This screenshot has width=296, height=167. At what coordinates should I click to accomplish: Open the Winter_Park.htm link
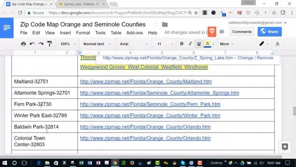click(x=150, y=116)
